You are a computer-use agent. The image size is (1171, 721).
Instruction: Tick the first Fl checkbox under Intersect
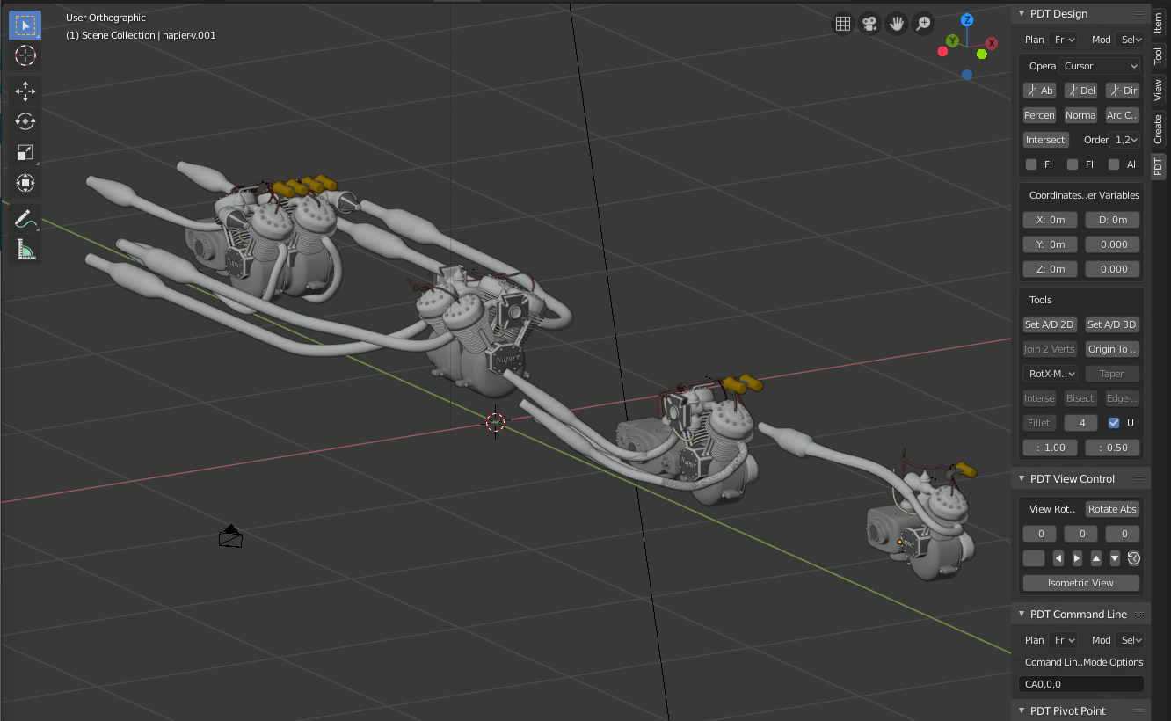click(x=1031, y=164)
